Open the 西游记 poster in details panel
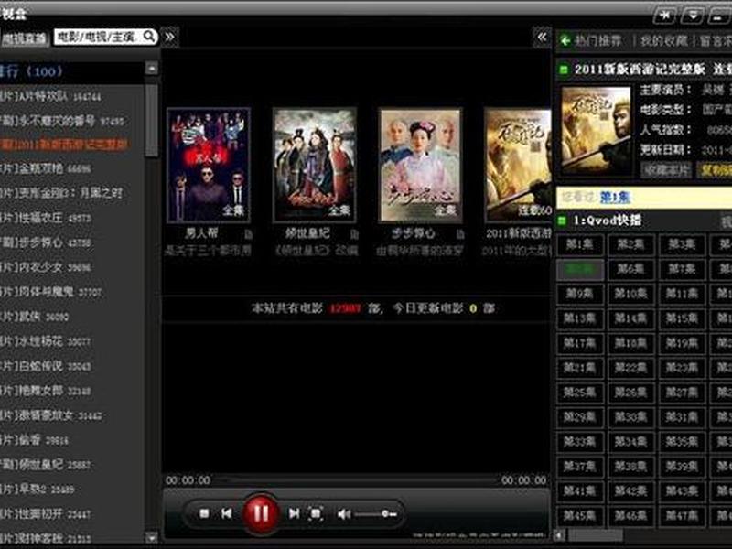The image size is (732, 549). click(596, 130)
